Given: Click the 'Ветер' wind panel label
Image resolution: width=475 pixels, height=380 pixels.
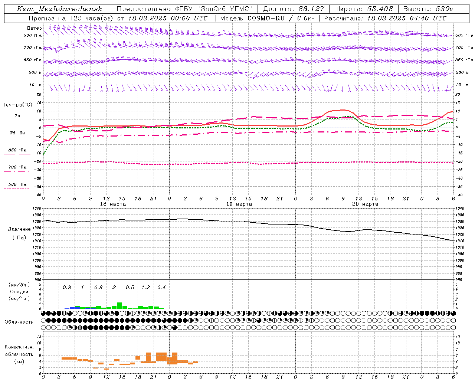Looking at the screenshot, I should tap(34, 28).
